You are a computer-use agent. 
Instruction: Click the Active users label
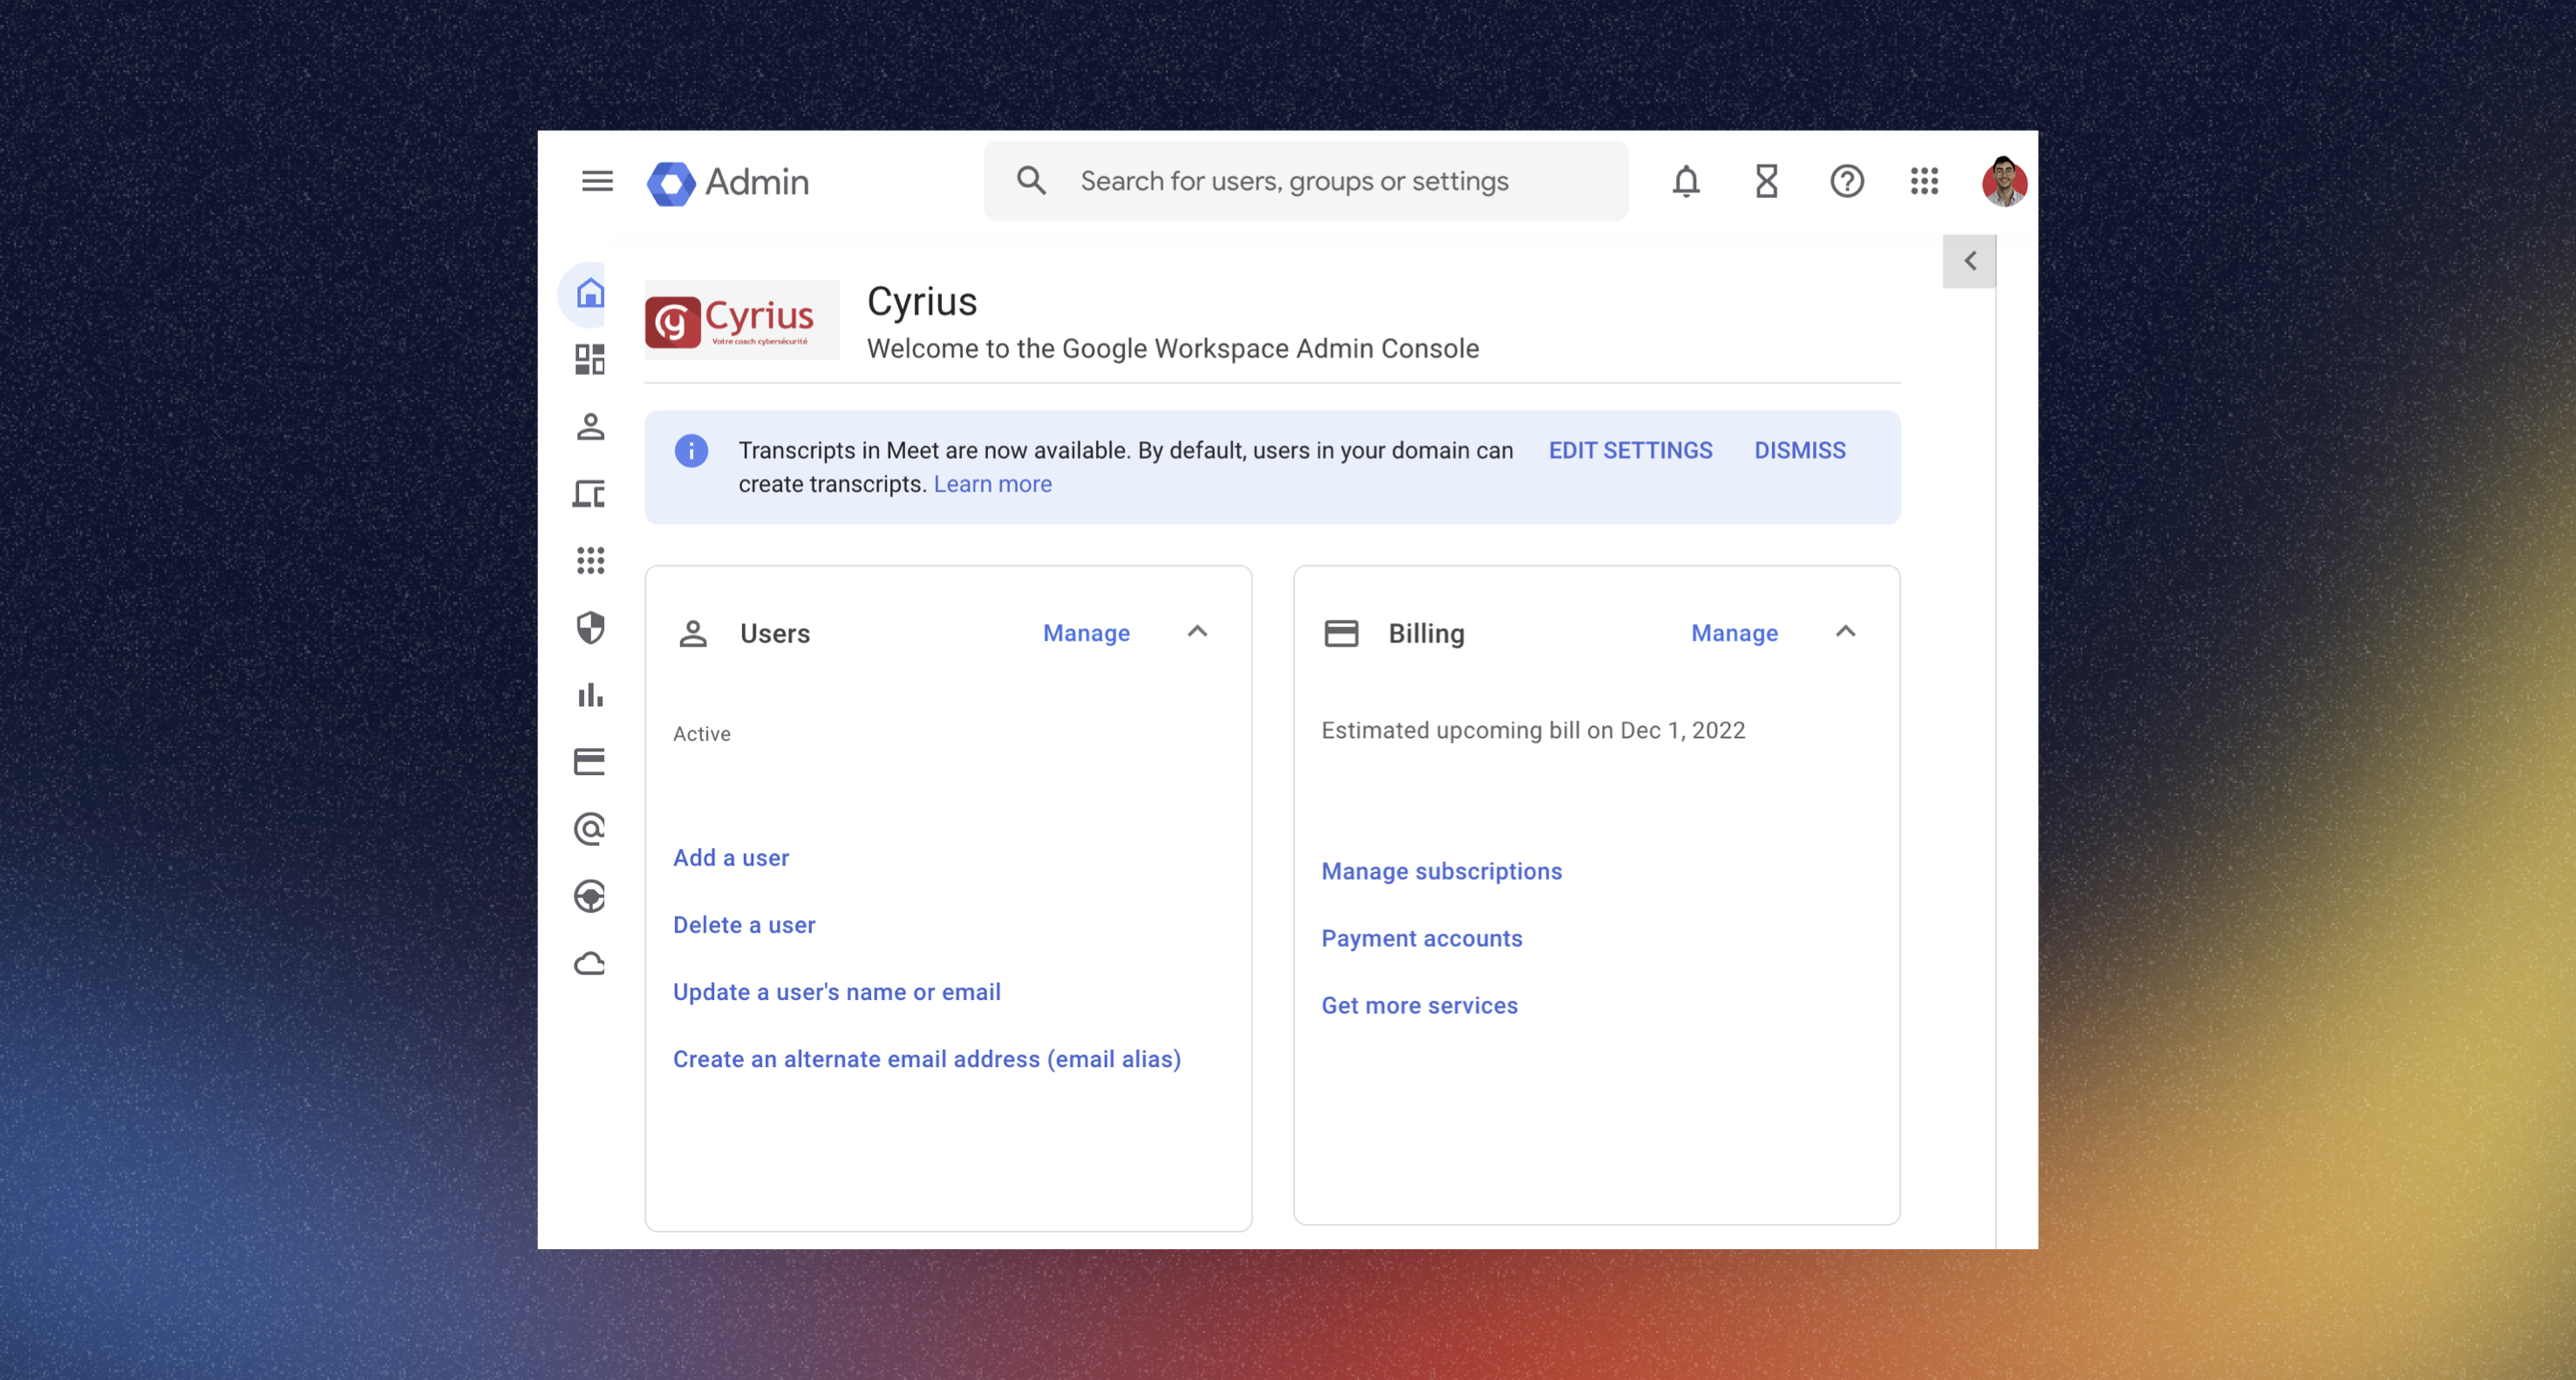[x=701, y=734]
